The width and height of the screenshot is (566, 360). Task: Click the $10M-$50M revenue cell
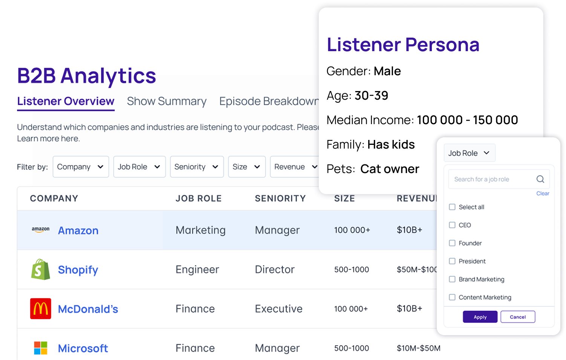click(x=419, y=348)
